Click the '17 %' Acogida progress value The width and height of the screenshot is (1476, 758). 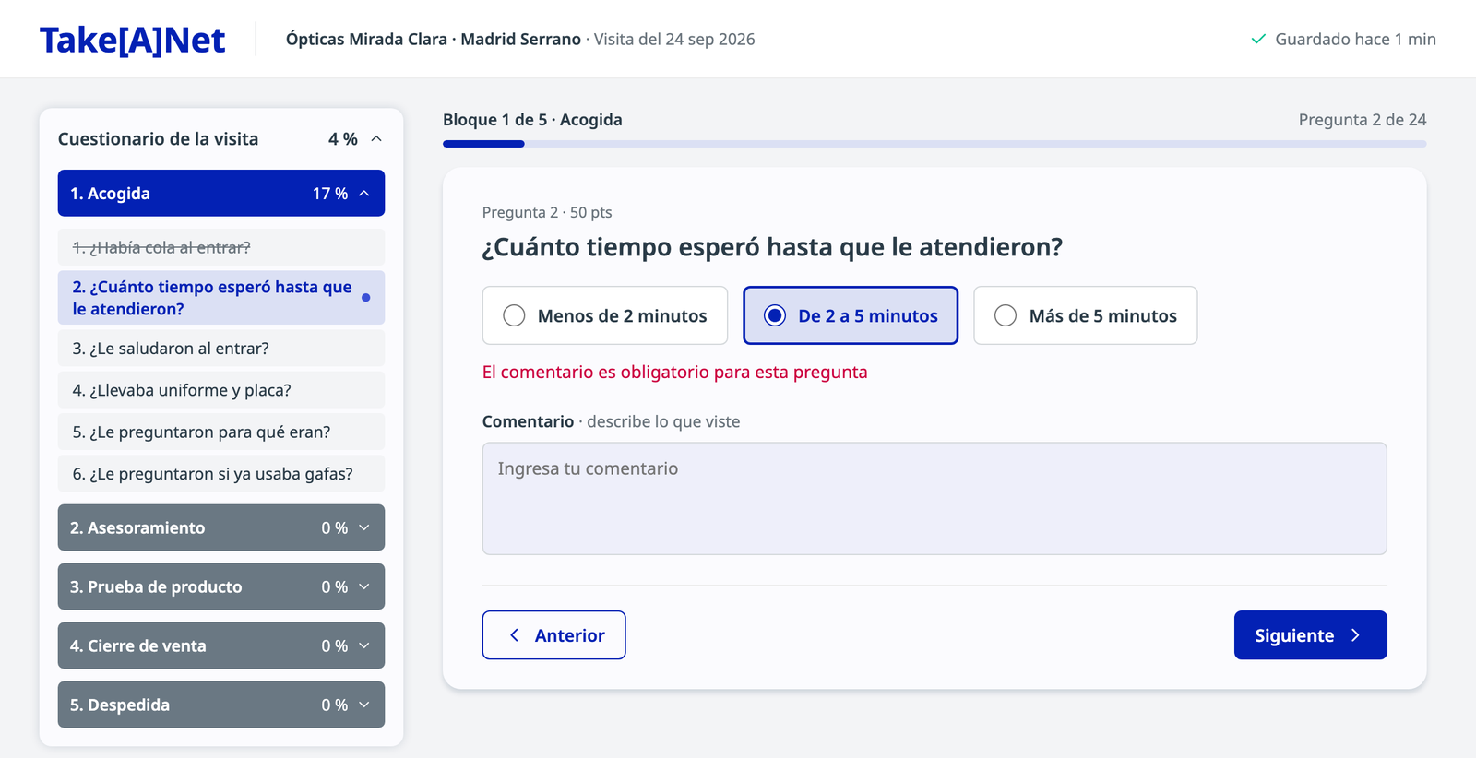coord(330,194)
